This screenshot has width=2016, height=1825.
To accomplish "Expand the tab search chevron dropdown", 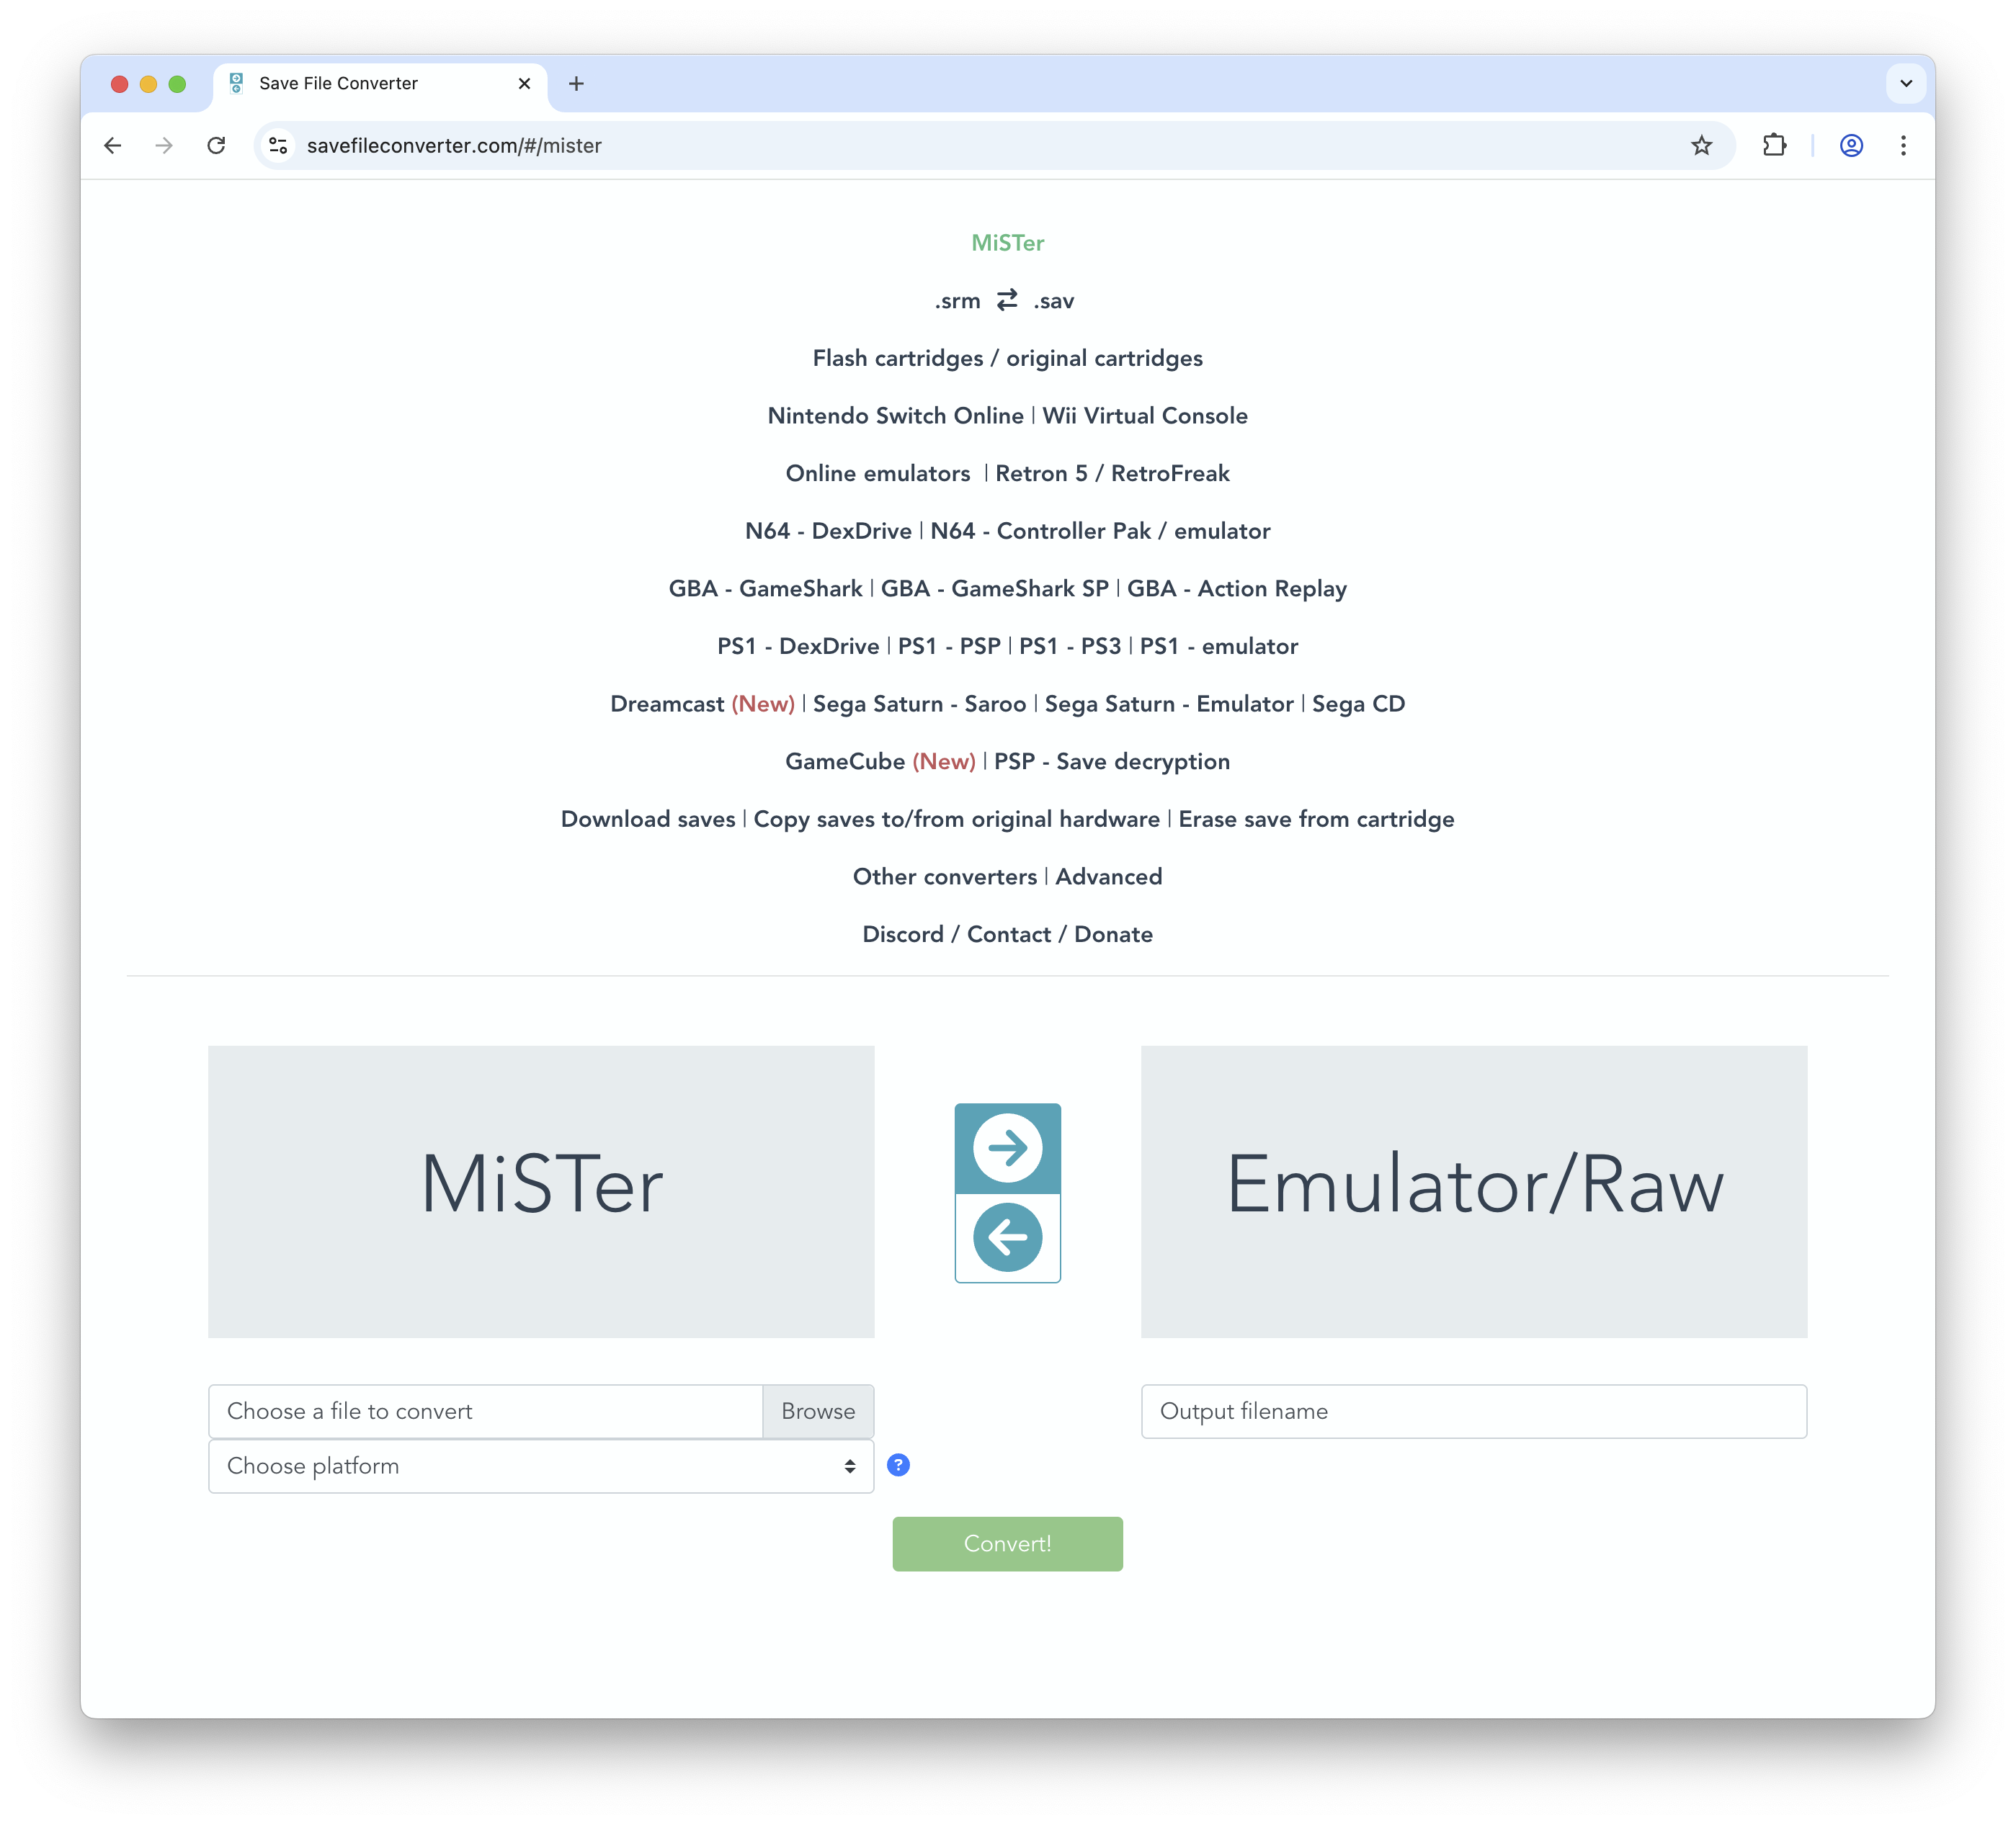I will point(1906,84).
